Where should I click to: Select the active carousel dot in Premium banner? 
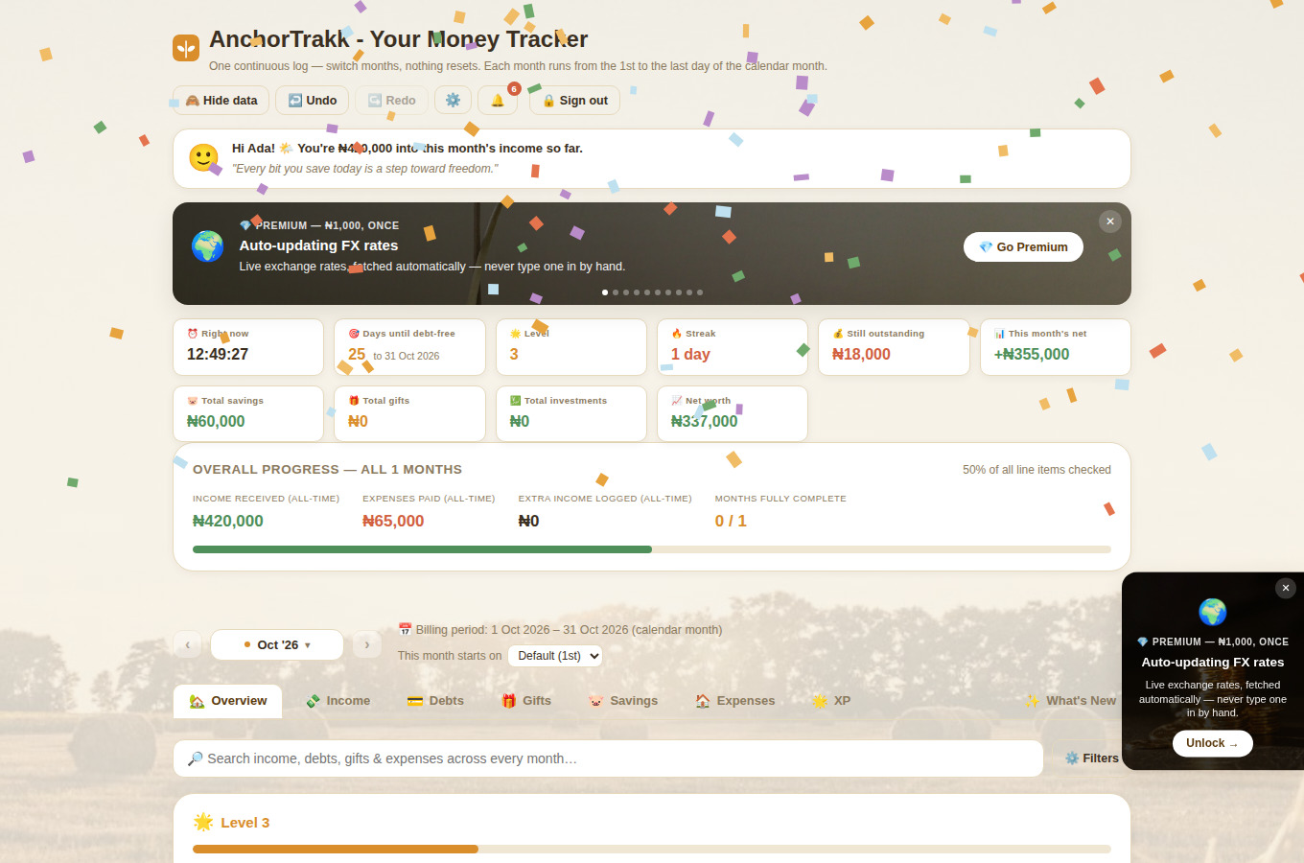[605, 292]
